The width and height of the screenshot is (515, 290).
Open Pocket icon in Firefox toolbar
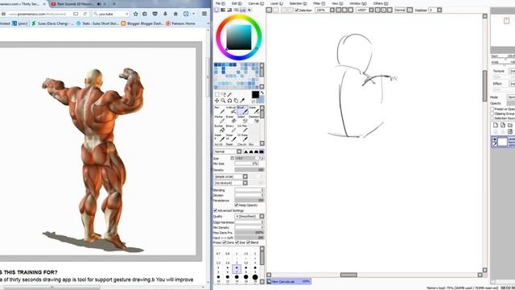point(155,14)
